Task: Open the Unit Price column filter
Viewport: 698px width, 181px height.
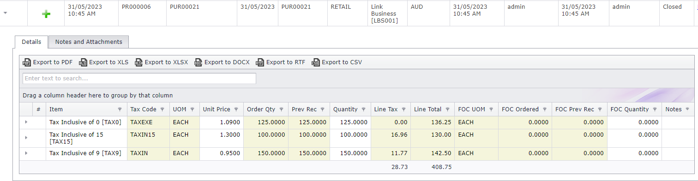Action: (236, 109)
